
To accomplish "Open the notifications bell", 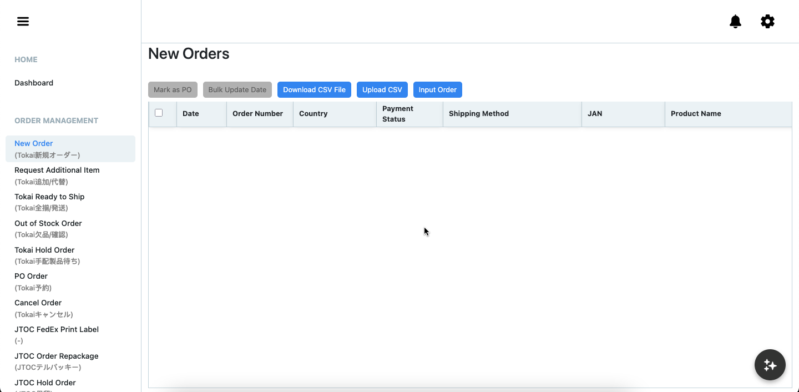I will [735, 22].
